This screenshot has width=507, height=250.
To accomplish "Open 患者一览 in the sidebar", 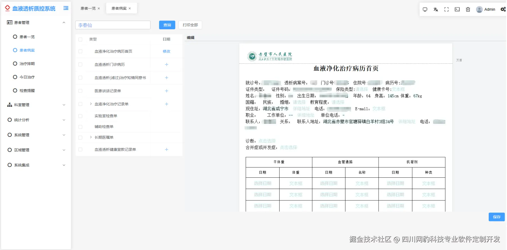I will (27, 37).
